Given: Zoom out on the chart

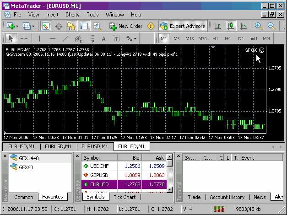Looking at the screenshot, I should (x=271, y=26).
